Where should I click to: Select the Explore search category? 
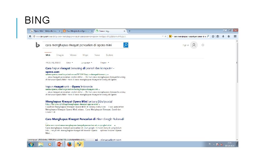(110, 55)
